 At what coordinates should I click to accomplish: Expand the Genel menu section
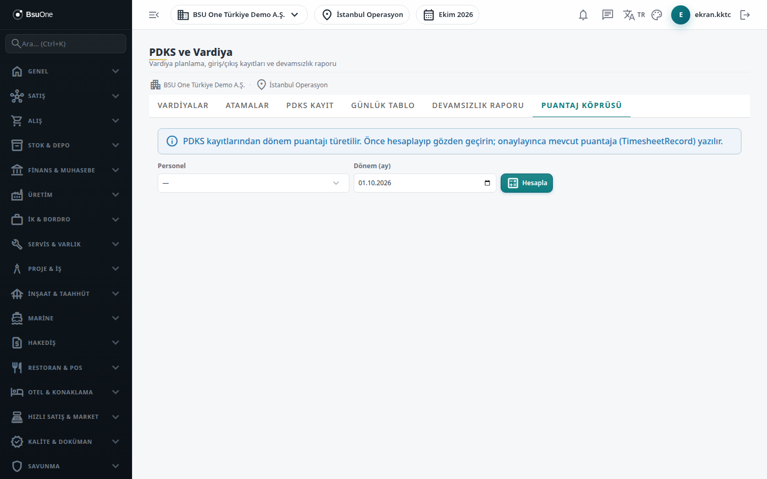[66, 71]
